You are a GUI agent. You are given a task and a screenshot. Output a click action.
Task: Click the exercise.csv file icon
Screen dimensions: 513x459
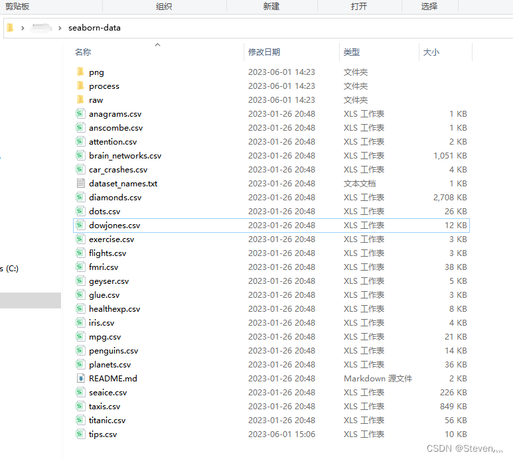tap(80, 239)
